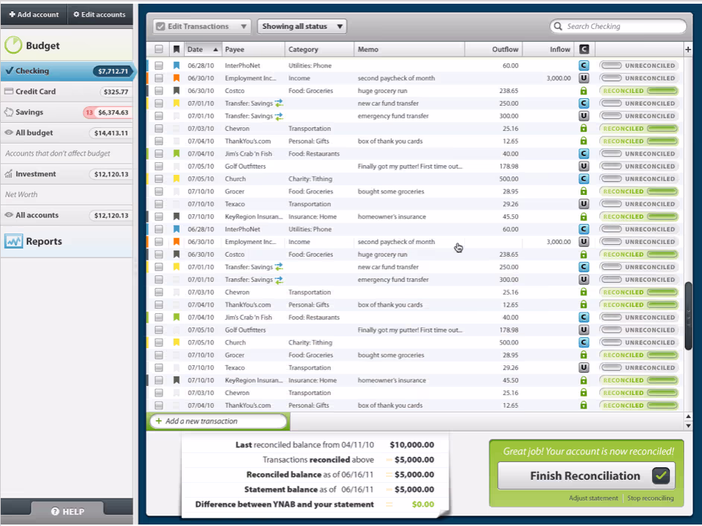Image resolution: width=702 pixels, height=526 pixels.
Task: Sort by the Inflow column header
Action: pos(548,49)
